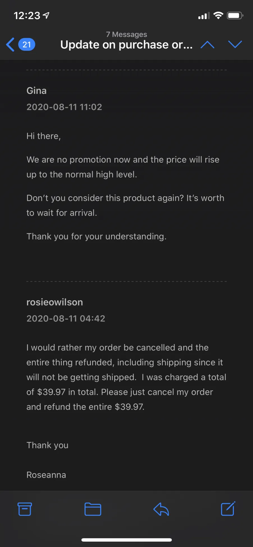Viewport: 253px width, 547px height.
Task: Go to the next message with the down chevron
Action: pyautogui.click(x=235, y=44)
